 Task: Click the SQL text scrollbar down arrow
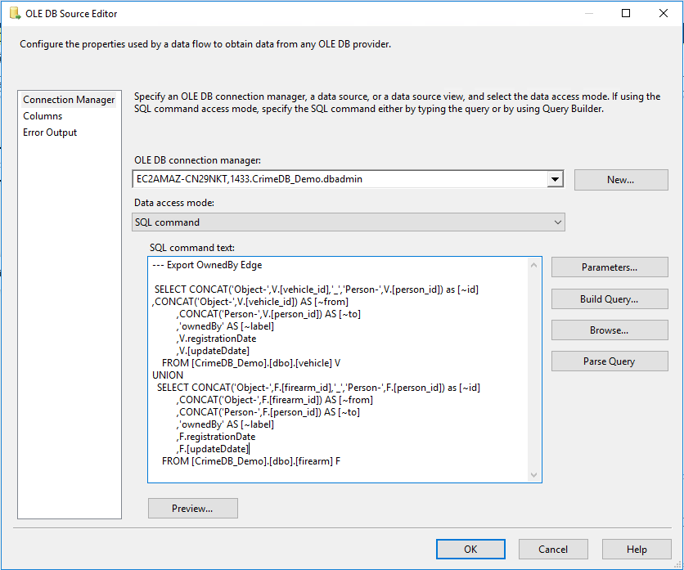point(534,475)
